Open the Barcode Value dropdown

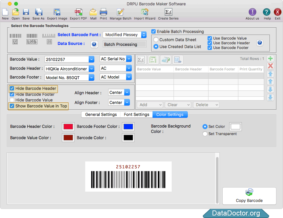tap(91, 59)
